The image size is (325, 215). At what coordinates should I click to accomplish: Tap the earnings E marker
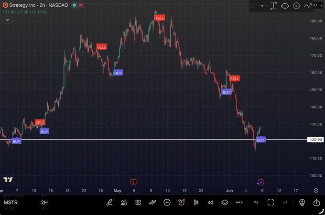tap(133, 182)
